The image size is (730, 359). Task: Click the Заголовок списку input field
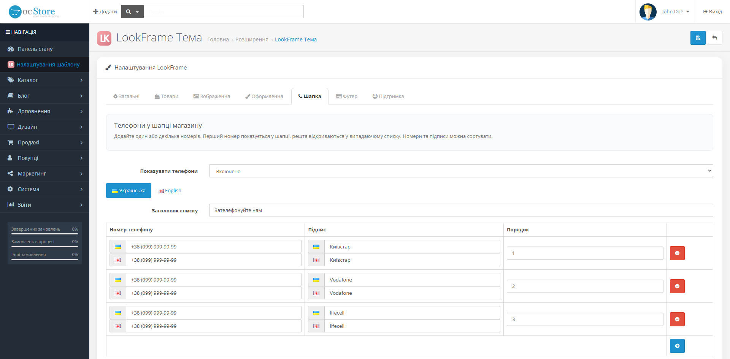461,210
